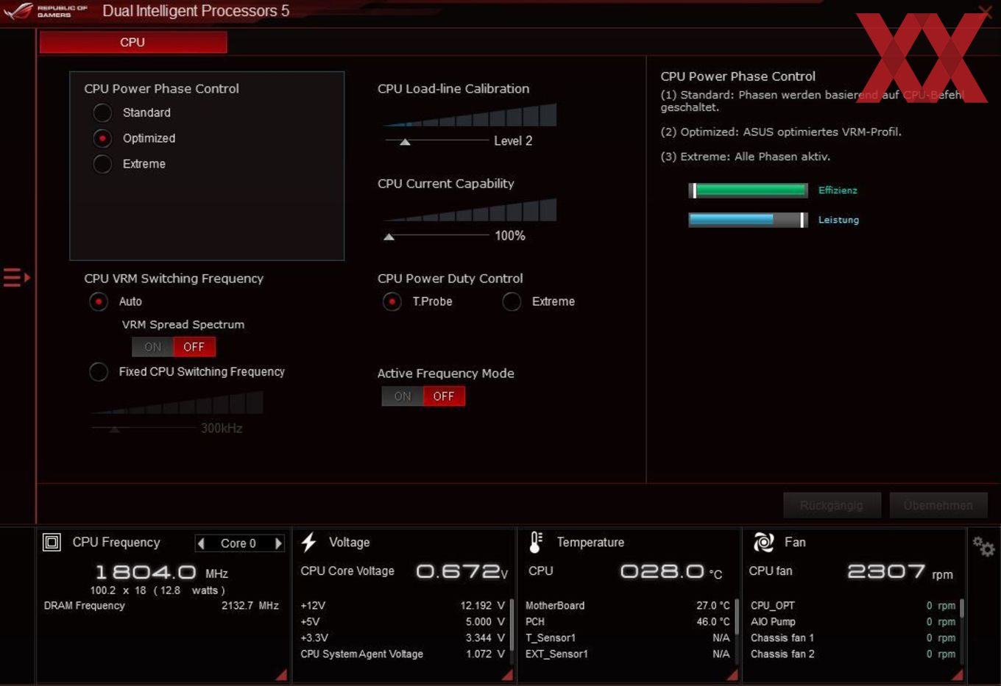
Task: Expand the Voltage panel corner arrow
Action: [507, 674]
